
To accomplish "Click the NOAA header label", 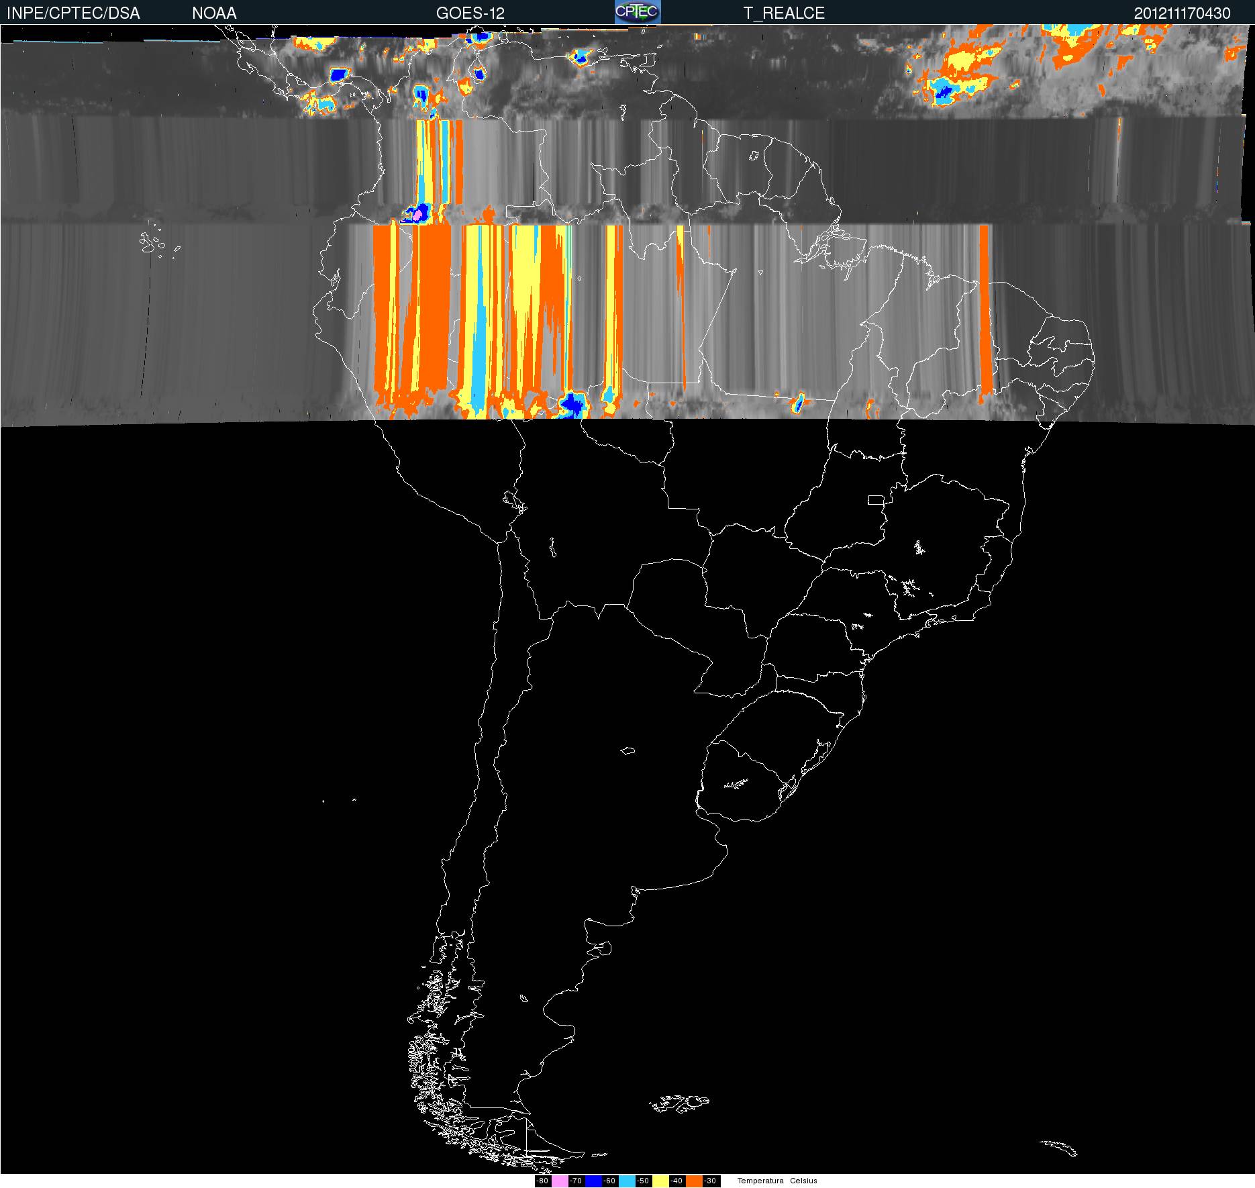I will [214, 13].
